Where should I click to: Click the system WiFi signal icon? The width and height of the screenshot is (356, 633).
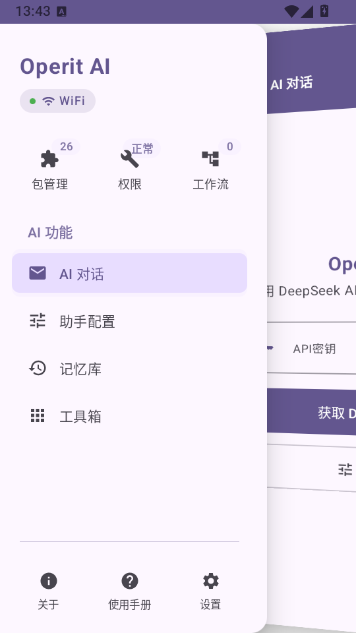coord(291,11)
